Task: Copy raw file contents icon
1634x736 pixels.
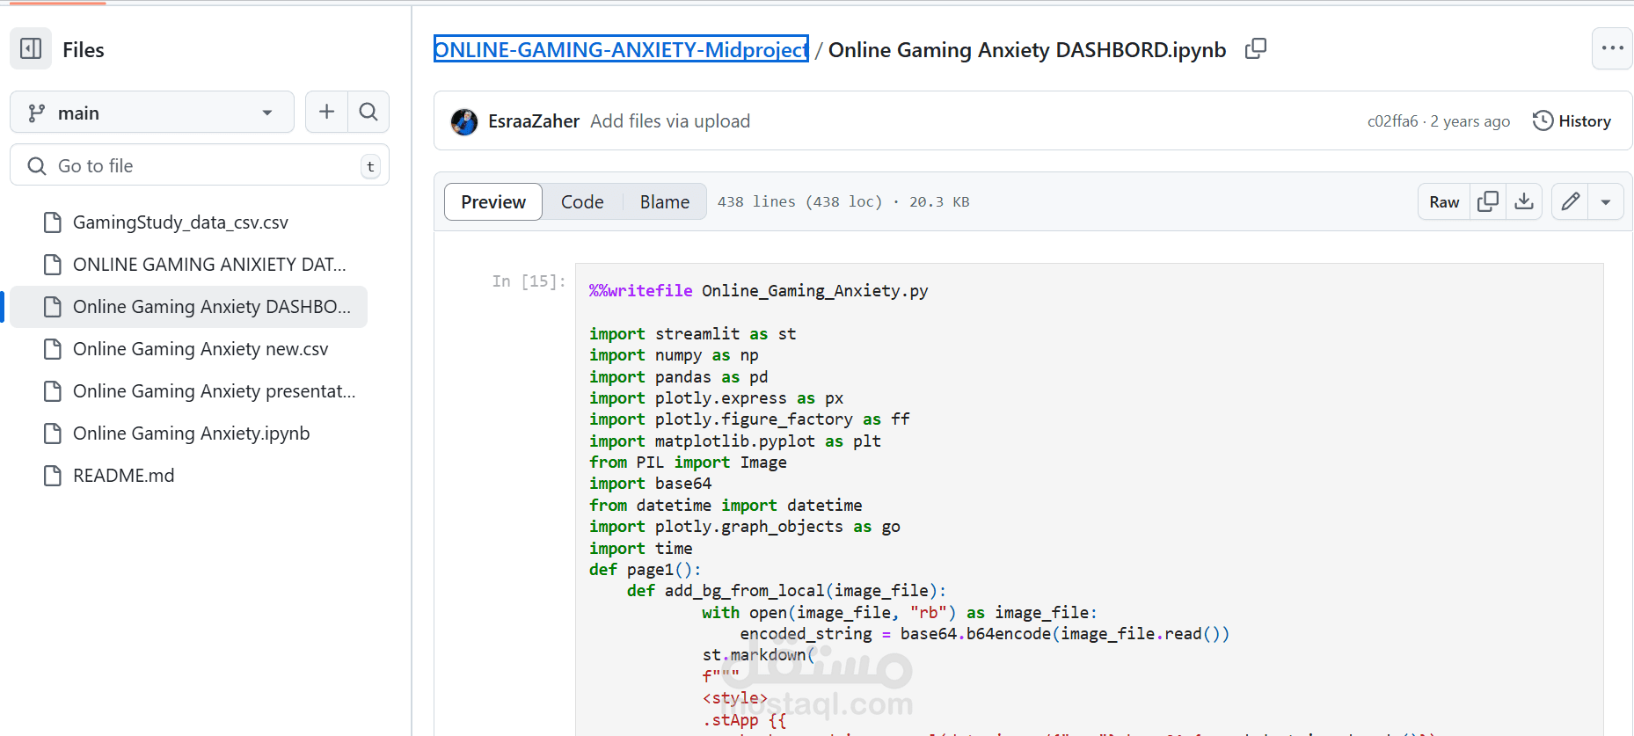Action: (x=1488, y=202)
